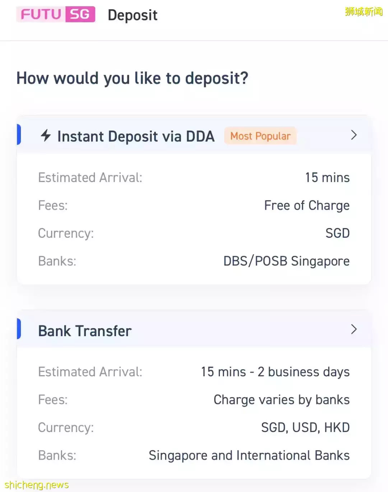Click the FUTU SG logo
The width and height of the screenshot is (388, 492).
click(56, 14)
